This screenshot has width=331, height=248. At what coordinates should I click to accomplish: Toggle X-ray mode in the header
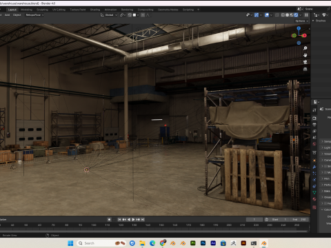(x=277, y=15)
